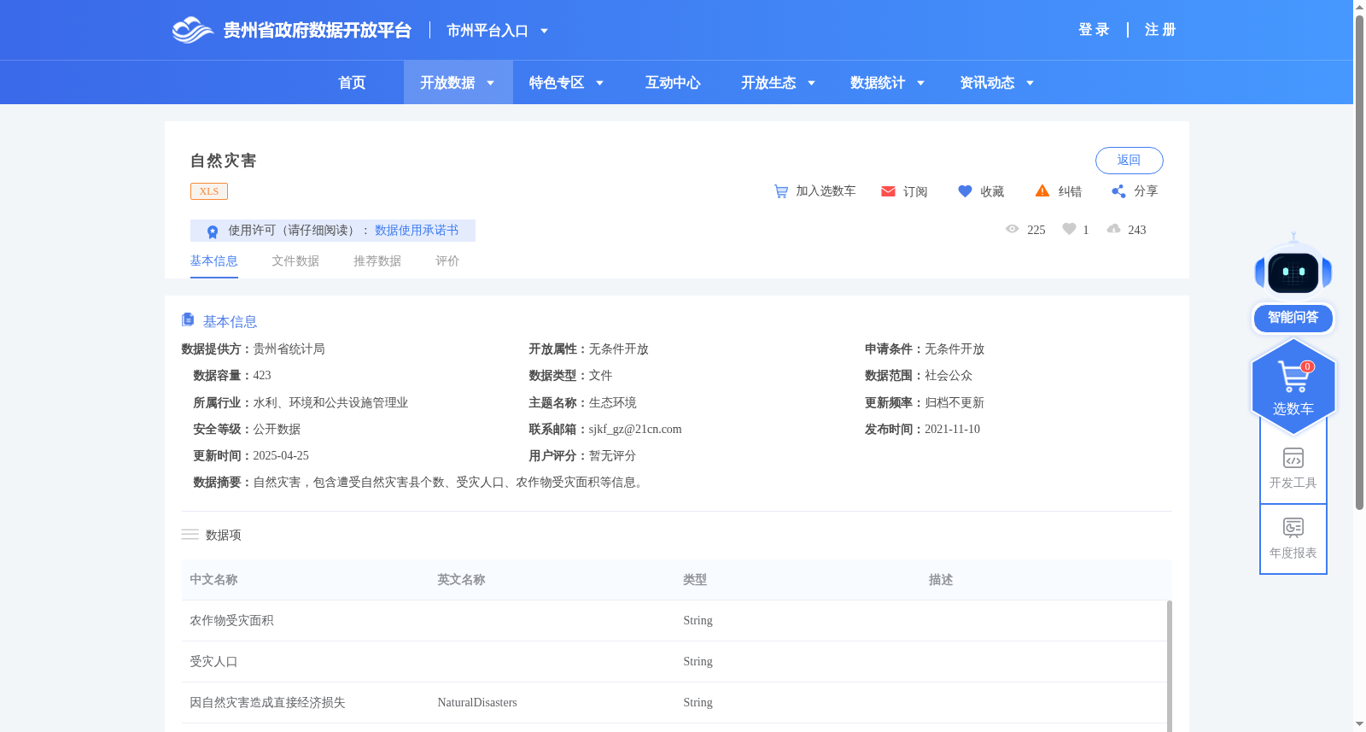
Task: Click the XLS format tag
Action: click(x=209, y=191)
